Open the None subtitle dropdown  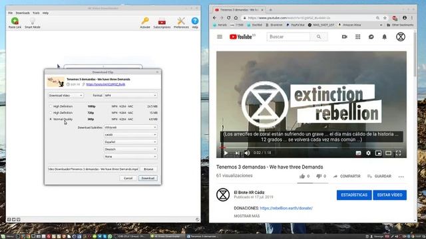tap(130, 157)
